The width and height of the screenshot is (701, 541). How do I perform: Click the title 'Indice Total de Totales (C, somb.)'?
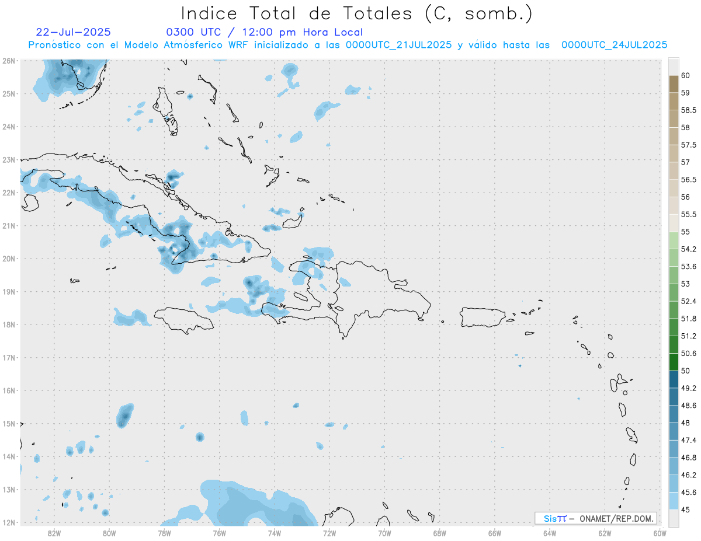coord(356,13)
